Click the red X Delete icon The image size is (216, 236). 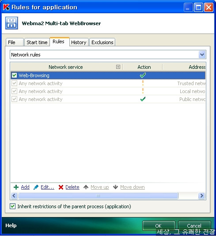61,187
